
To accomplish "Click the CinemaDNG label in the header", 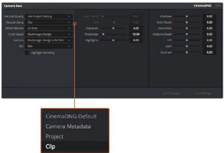I will pyautogui.click(x=203, y=6).
